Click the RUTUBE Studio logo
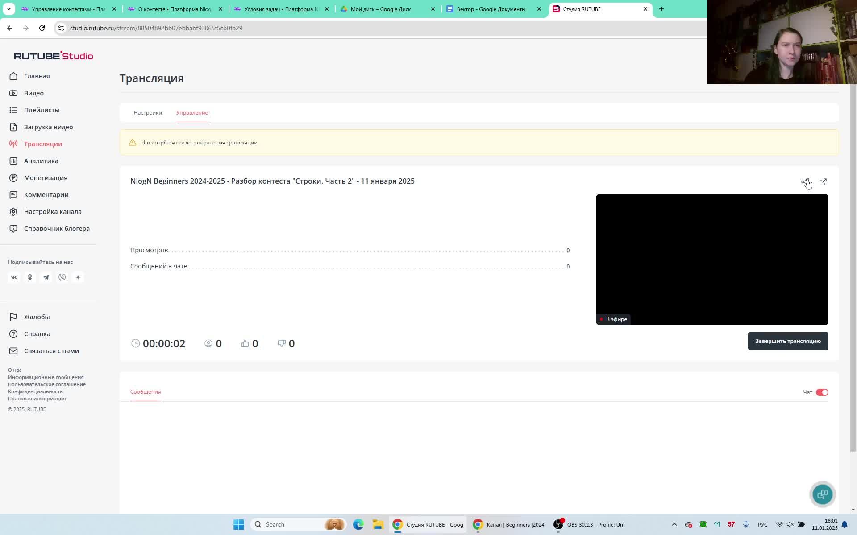This screenshot has width=857, height=535. click(54, 56)
